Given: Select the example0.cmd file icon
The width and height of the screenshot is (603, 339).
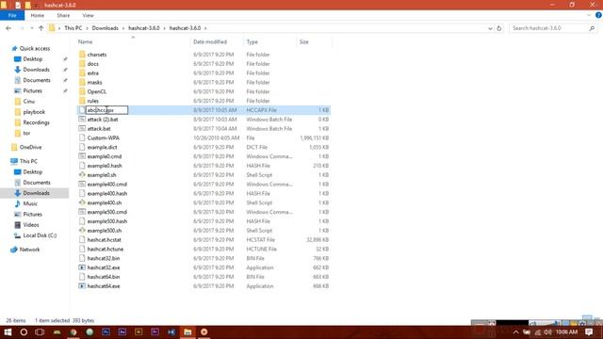Looking at the screenshot, I should 82,156.
